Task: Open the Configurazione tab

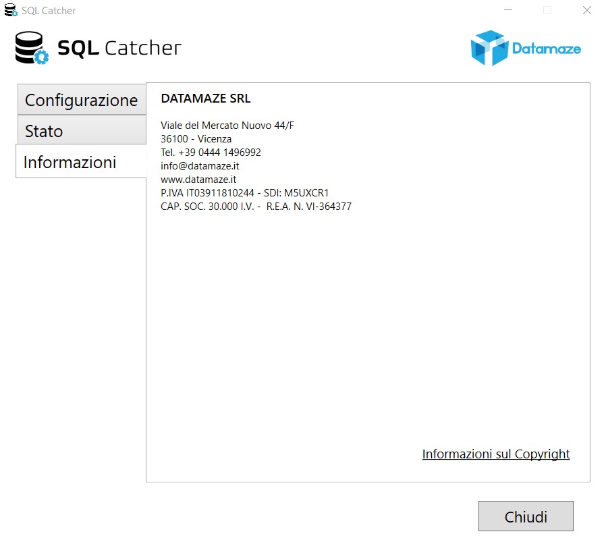Action: pos(82,99)
